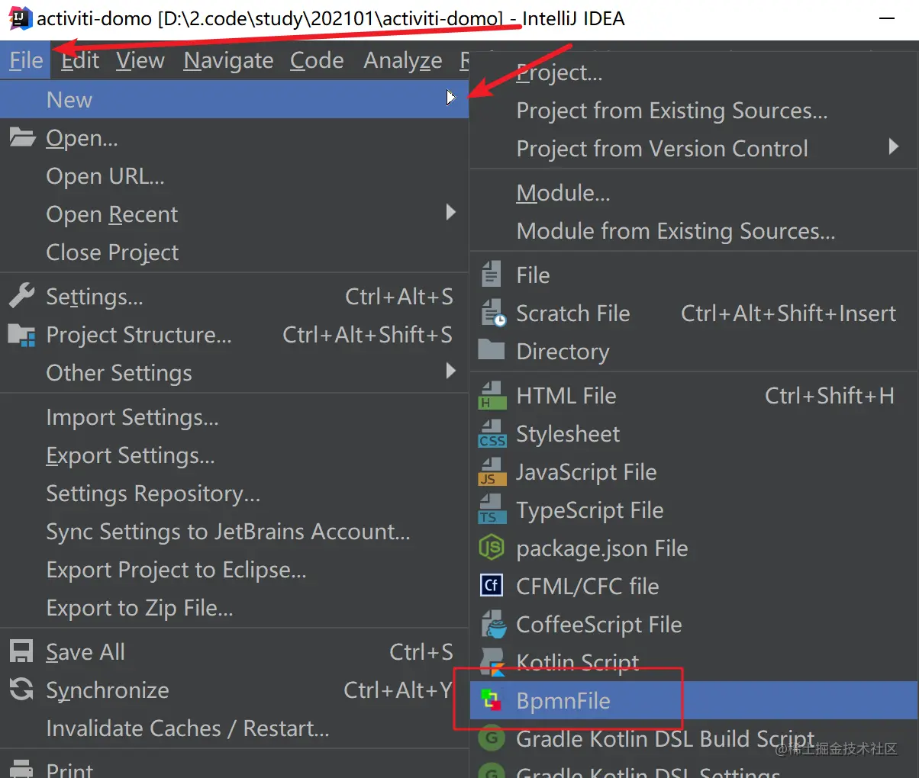Screen dimensions: 919x778
Task: Create new CoffeeScript File
Action: (694, 625)
